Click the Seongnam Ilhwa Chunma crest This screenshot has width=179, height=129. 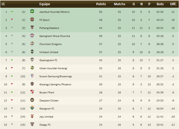pos(32,36)
